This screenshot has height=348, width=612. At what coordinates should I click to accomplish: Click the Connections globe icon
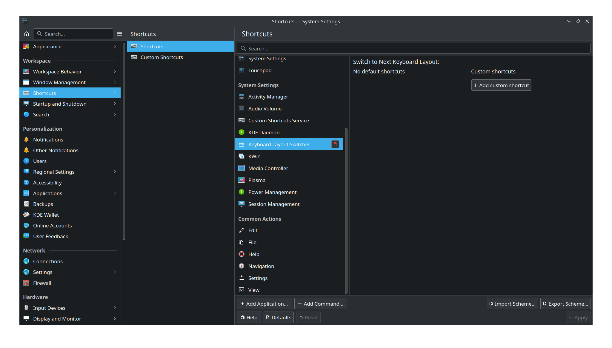pos(26,261)
